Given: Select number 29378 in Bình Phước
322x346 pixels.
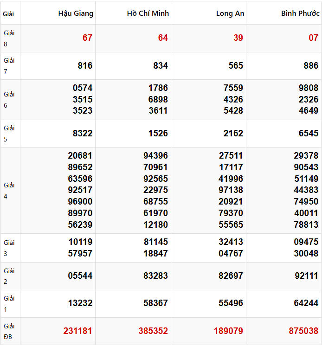Looking at the screenshot, I should pyautogui.click(x=306, y=155).
